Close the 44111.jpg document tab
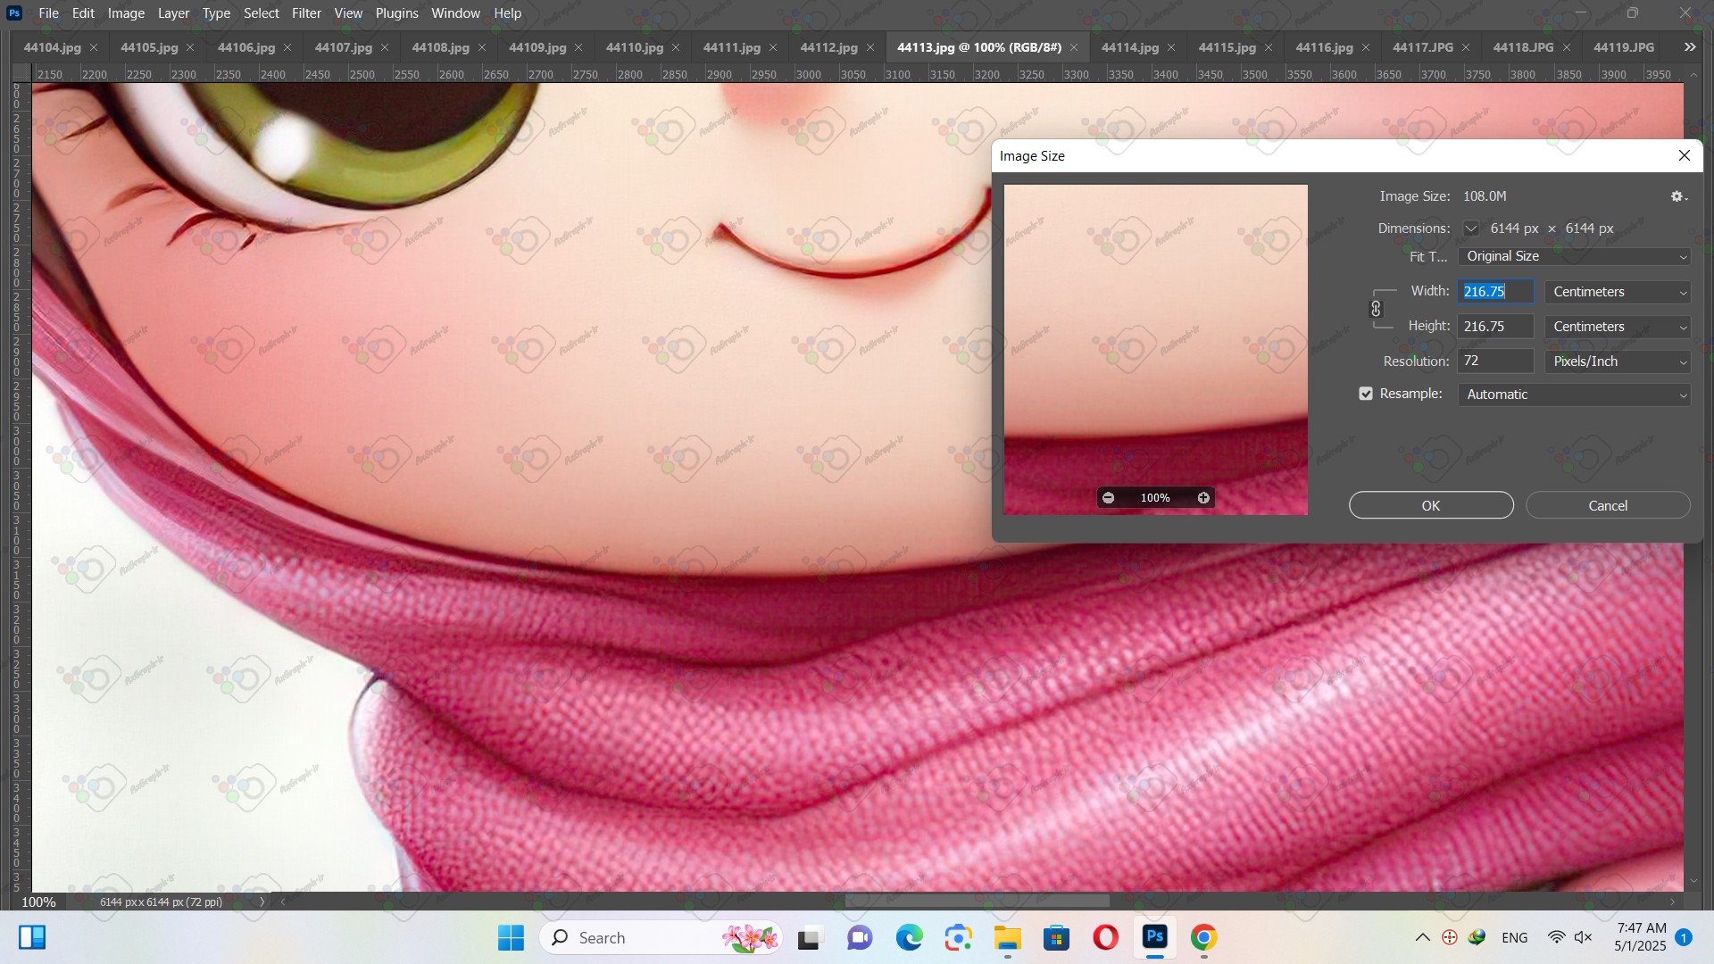This screenshot has height=964, width=1714. 773,48
